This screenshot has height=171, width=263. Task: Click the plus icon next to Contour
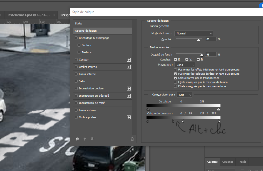(x=128, y=60)
